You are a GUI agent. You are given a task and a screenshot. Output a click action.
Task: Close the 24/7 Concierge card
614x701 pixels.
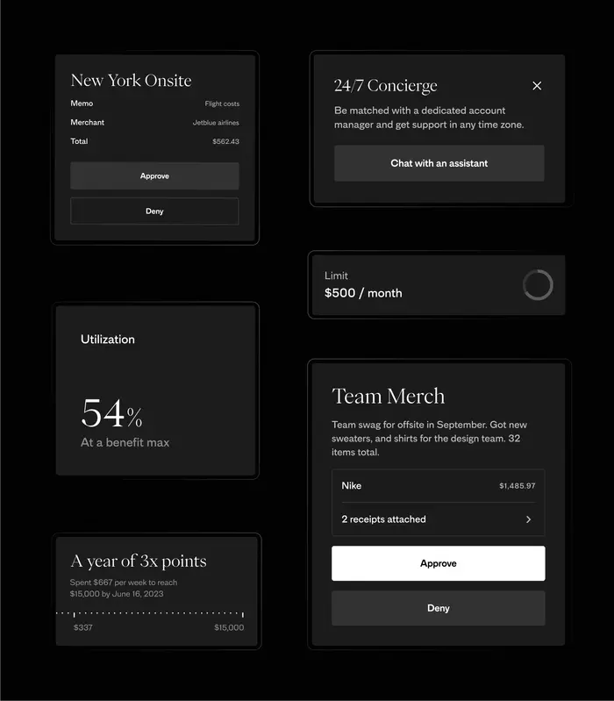click(537, 85)
